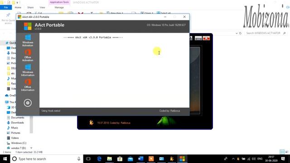Launch Microsoft Edge from taskbar
This screenshot has width=290, height=163.
point(99,159)
